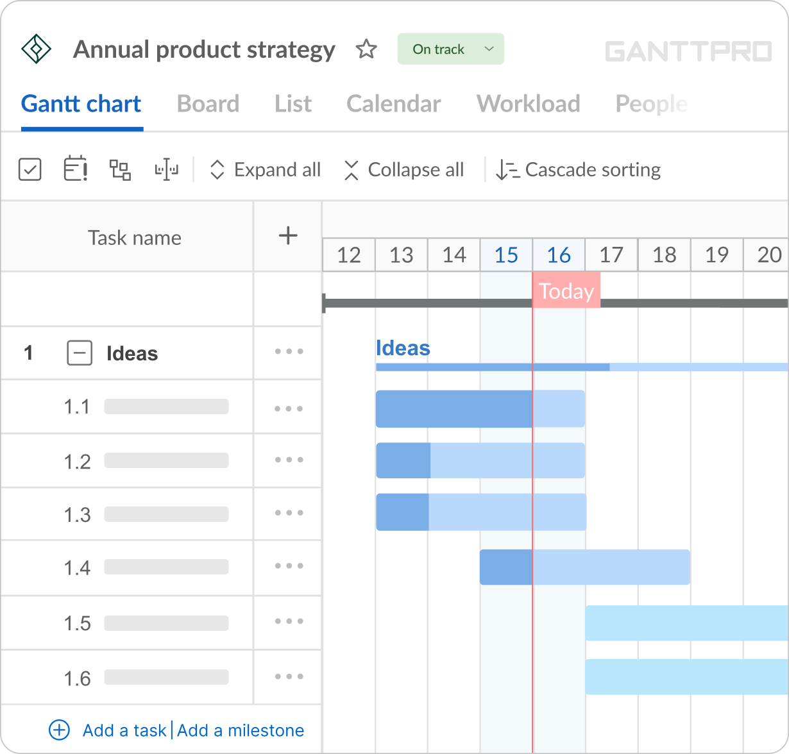Click the plus to add a column
The height and width of the screenshot is (754, 789).
287,236
